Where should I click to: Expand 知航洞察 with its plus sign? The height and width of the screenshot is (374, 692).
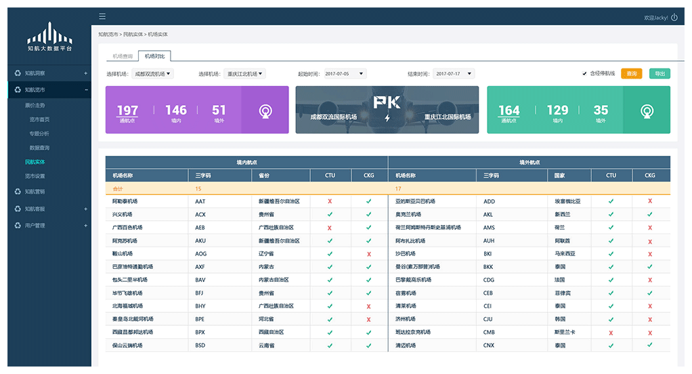85,73
